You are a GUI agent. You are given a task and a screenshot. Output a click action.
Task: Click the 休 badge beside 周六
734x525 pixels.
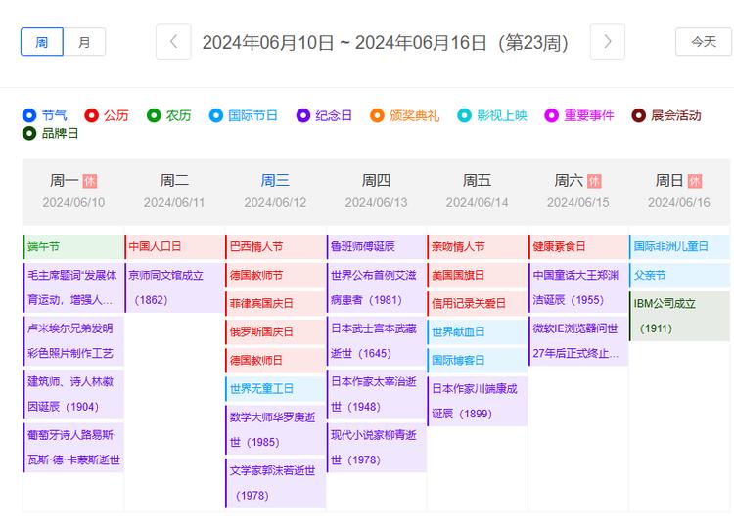594,181
